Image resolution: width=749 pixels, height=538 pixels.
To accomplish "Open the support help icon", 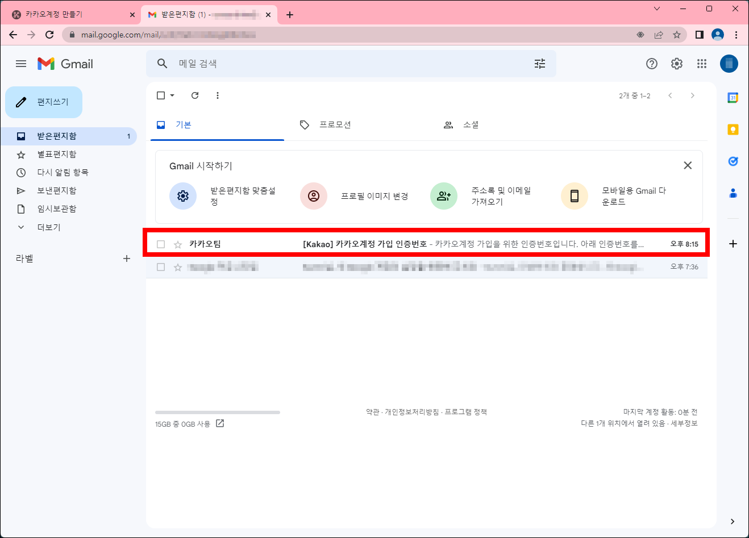I will pyautogui.click(x=652, y=64).
